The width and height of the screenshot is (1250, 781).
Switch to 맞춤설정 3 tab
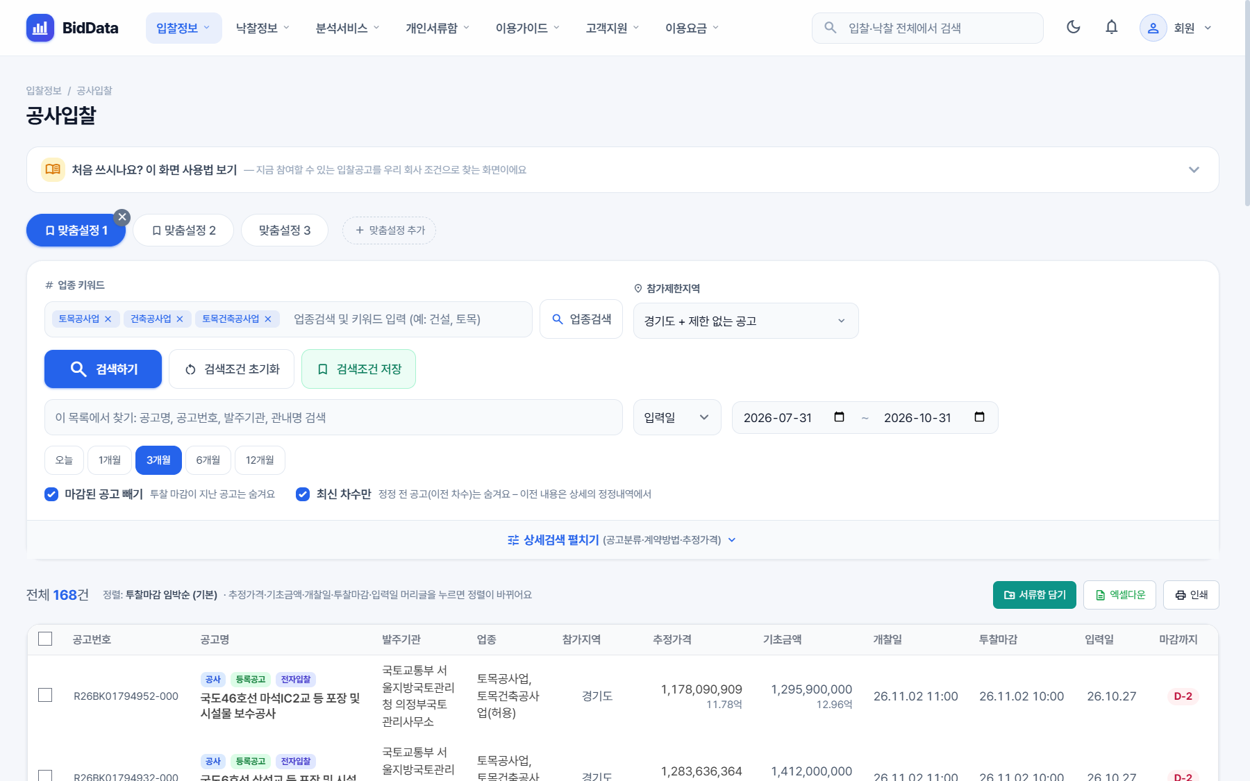[285, 230]
